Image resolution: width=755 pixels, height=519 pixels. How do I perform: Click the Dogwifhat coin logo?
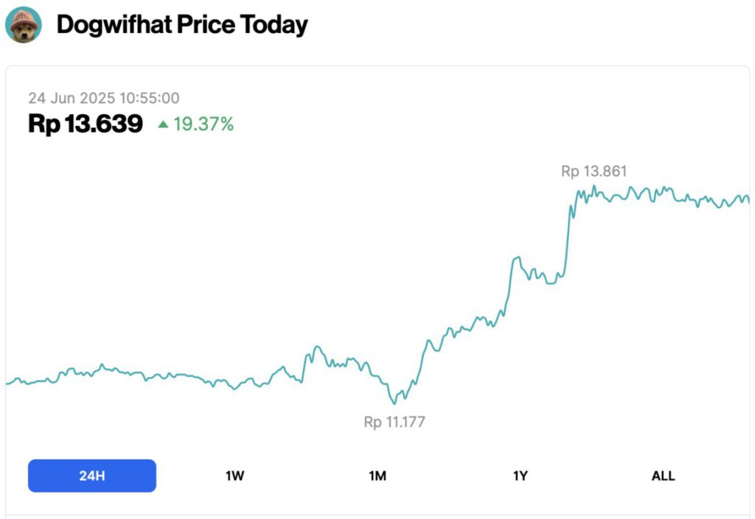[24, 25]
